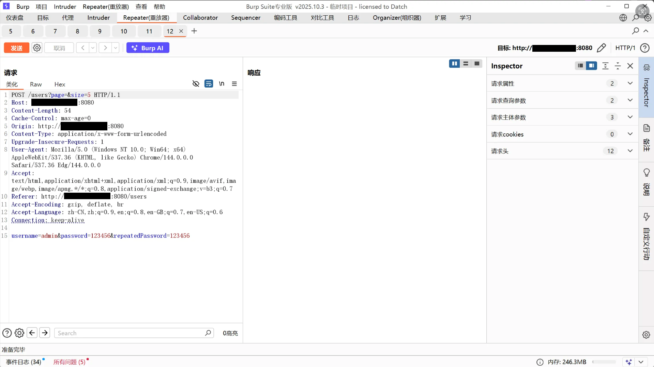
Task: Open search settings gear icon
Action: (x=19, y=333)
